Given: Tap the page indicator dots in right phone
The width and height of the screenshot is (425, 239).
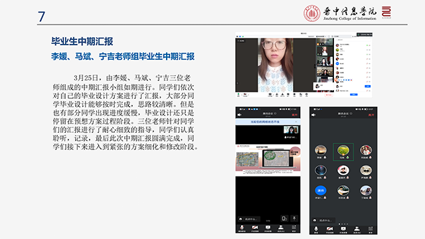Looking at the screenshot, I should [x=343, y=224].
